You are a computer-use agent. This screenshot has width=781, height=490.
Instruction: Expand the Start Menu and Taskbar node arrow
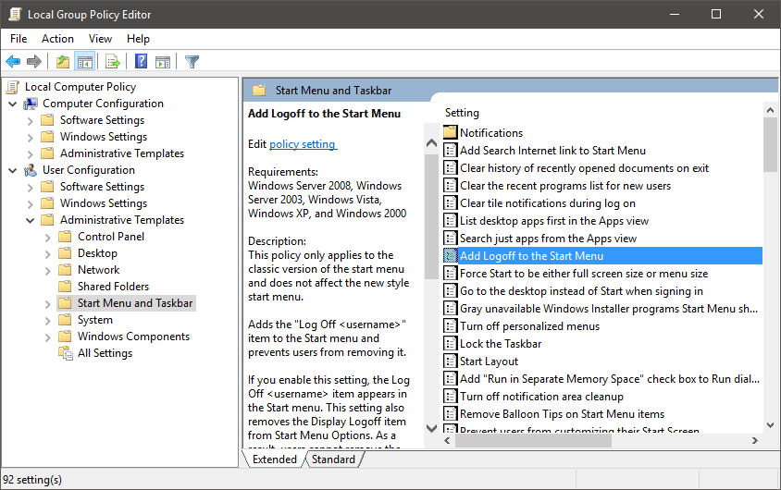[x=48, y=304]
